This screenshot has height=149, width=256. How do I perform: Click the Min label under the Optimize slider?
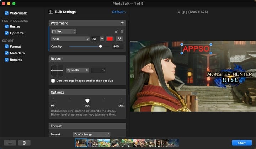(x=53, y=106)
